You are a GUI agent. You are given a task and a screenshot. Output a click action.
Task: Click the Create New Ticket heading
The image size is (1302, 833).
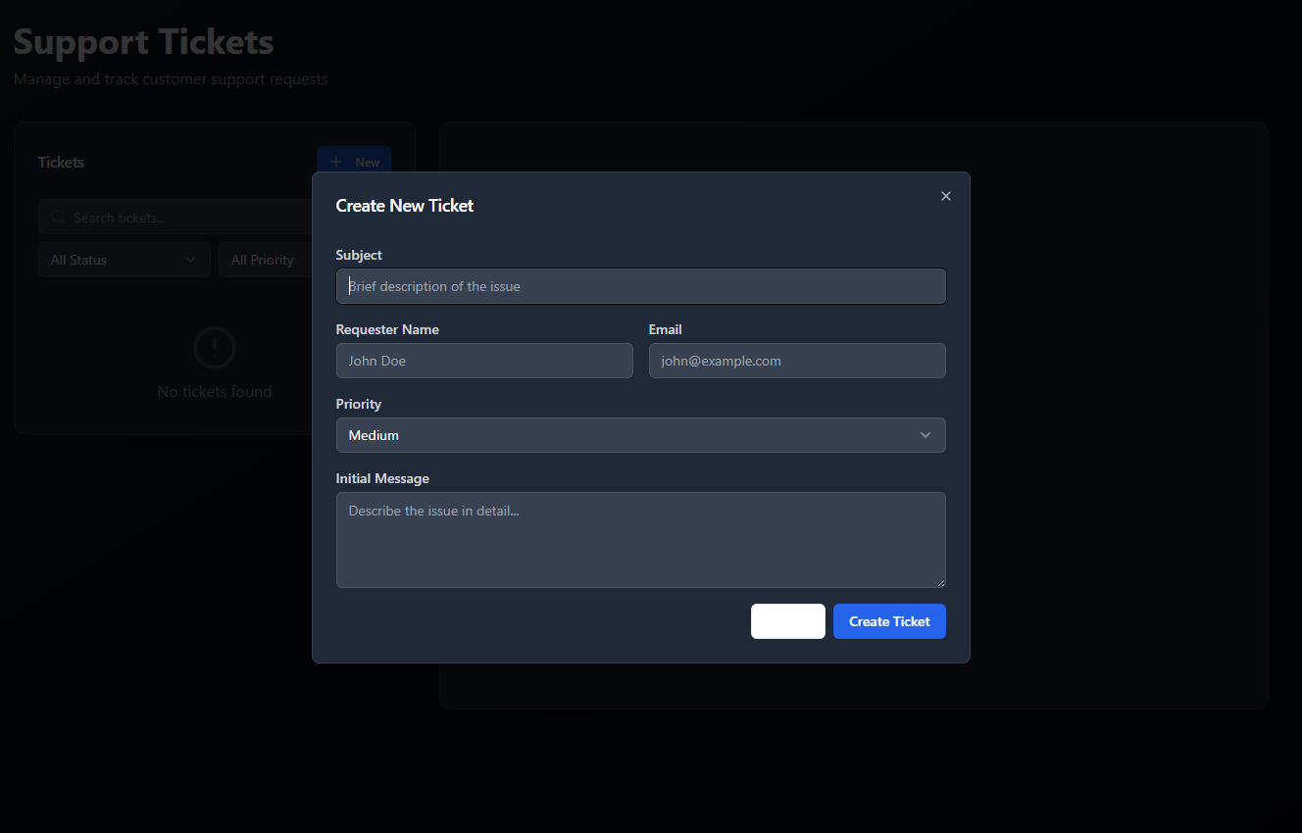pyautogui.click(x=405, y=206)
